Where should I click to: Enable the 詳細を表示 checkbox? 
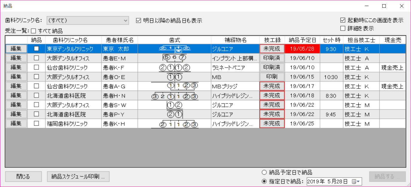pyautogui.click(x=343, y=29)
